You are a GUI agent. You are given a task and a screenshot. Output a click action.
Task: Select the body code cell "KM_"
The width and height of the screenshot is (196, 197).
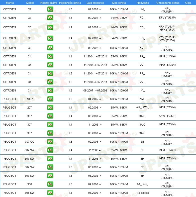point(142,99)
